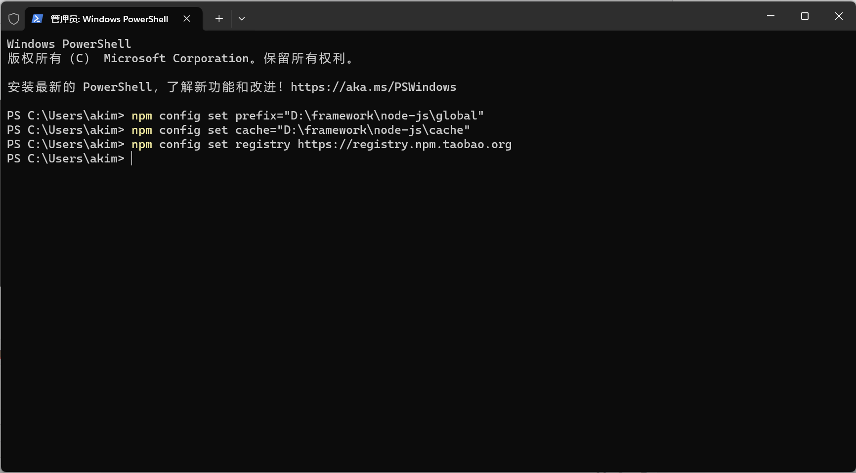Click the npm keyword in the registry command
Viewport: 856px width, 473px height.
(142, 145)
